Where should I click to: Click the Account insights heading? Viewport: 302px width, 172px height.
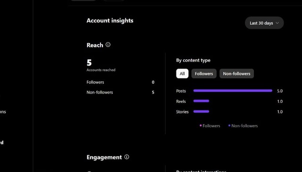click(110, 21)
